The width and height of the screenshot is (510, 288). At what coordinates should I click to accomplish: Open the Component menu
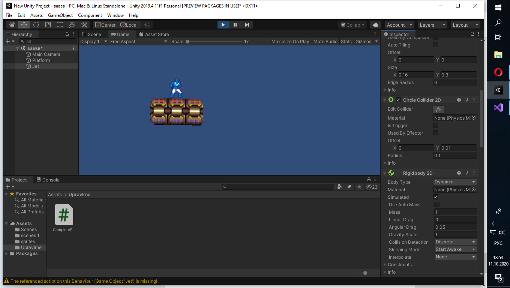(90, 15)
